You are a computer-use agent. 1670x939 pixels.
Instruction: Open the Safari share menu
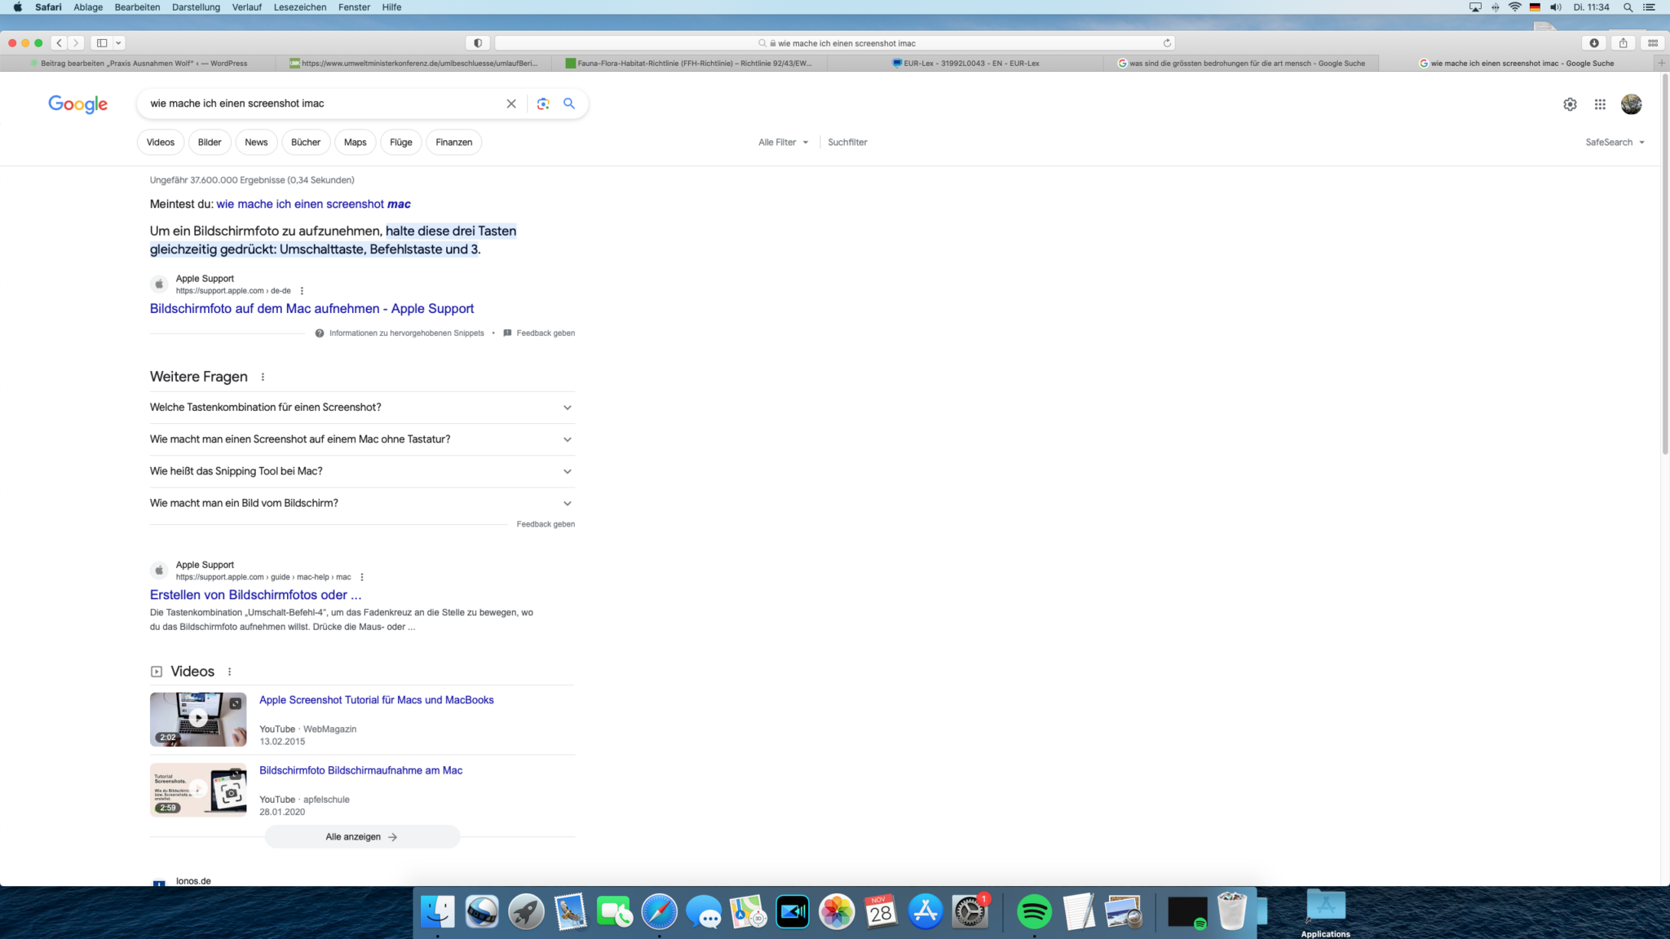(x=1624, y=43)
